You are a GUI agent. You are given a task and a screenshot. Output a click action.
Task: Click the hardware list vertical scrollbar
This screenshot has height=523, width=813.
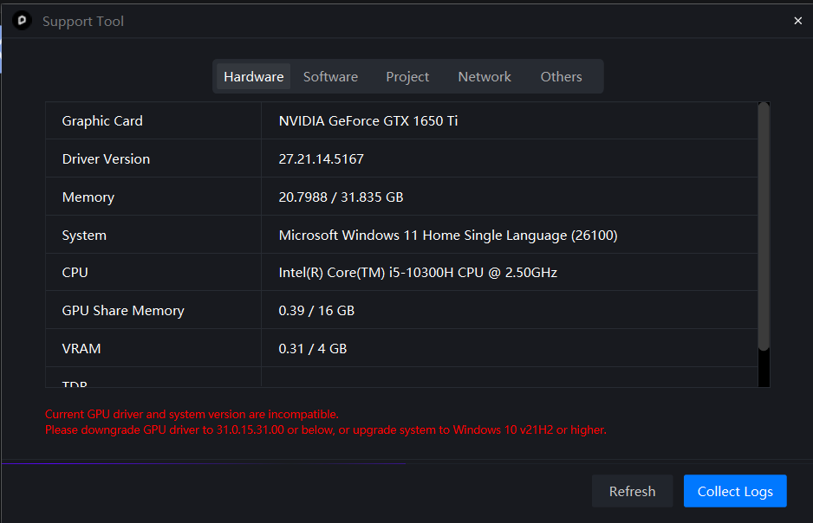[763, 225]
